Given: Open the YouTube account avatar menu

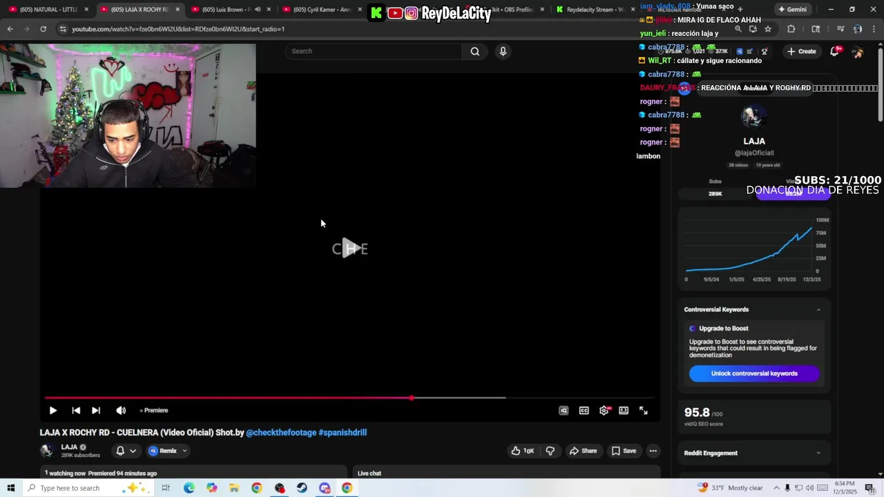Looking at the screenshot, I should pyautogui.click(x=858, y=52).
